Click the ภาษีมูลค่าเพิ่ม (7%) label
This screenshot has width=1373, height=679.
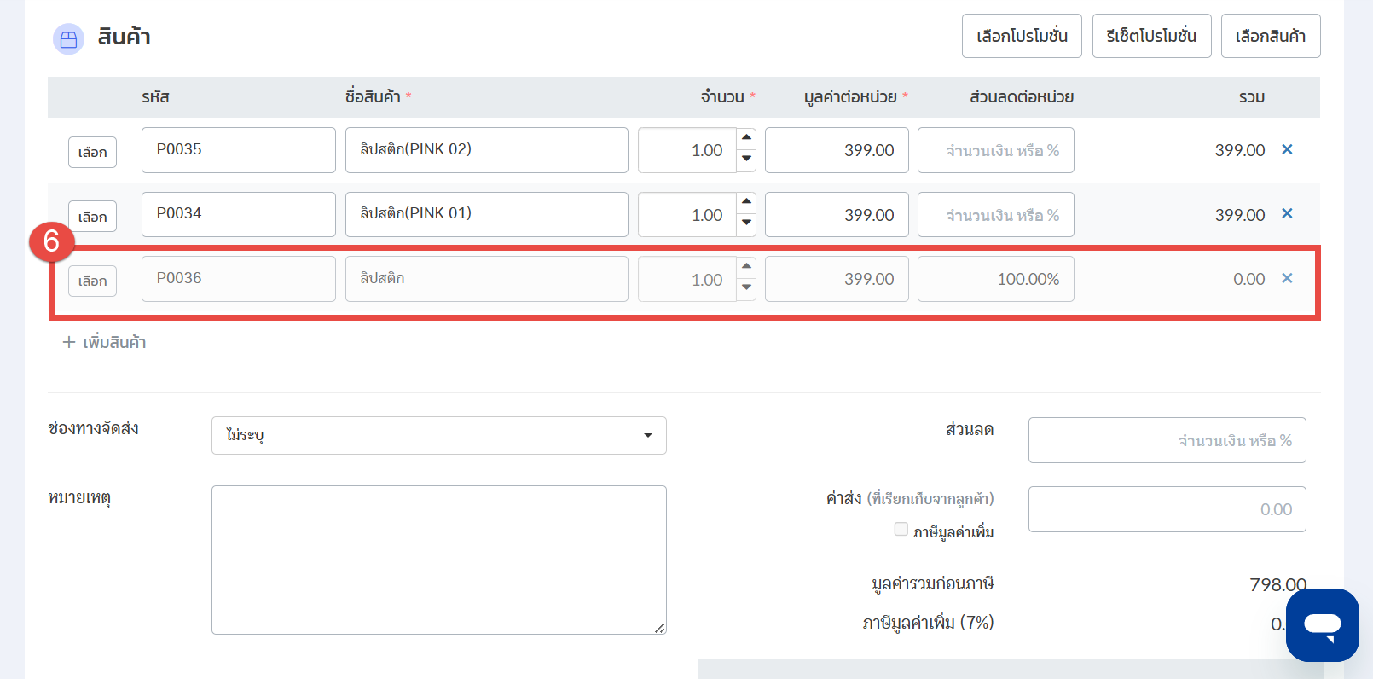point(929,623)
